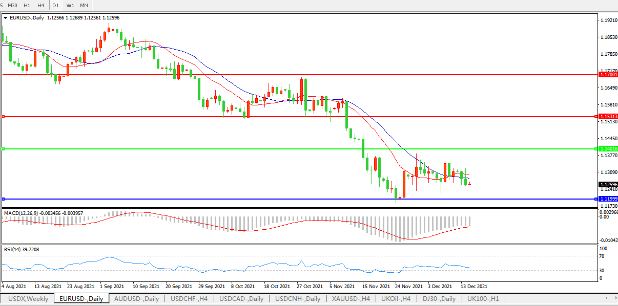Select blue support line's left handle
Screen dimensions: 618x306
(3, 199)
